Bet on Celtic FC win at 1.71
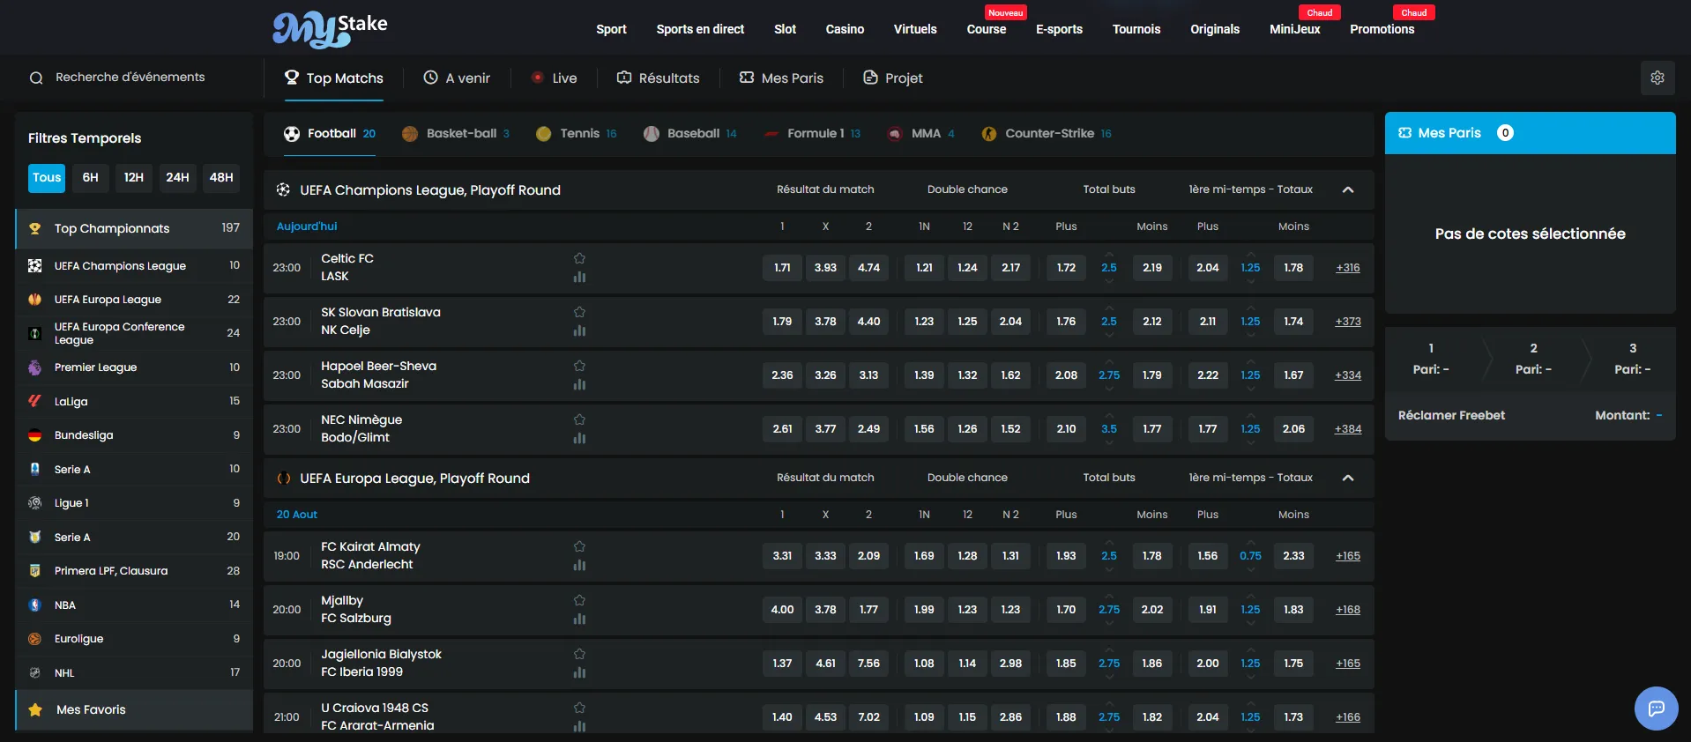This screenshot has height=742, width=1691. (x=782, y=268)
